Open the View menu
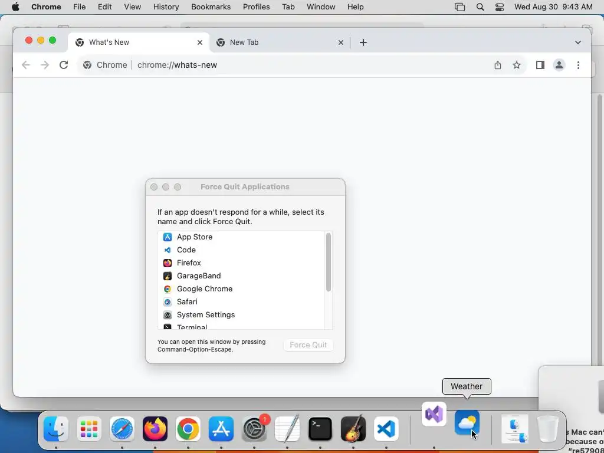This screenshot has height=453, width=604. (132, 7)
